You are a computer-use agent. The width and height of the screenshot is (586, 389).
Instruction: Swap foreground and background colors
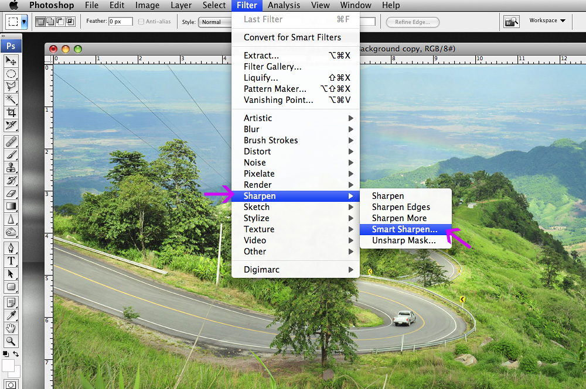(x=16, y=354)
